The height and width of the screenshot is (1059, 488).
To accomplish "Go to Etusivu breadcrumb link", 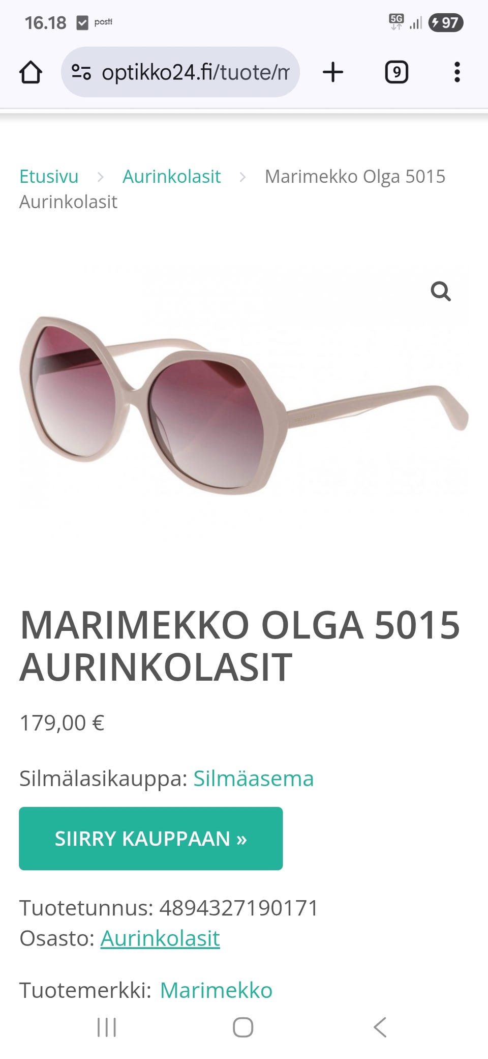I will 49,176.
